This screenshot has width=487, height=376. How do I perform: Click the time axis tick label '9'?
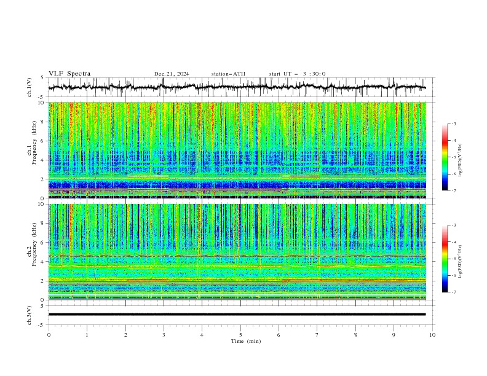[394, 335]
